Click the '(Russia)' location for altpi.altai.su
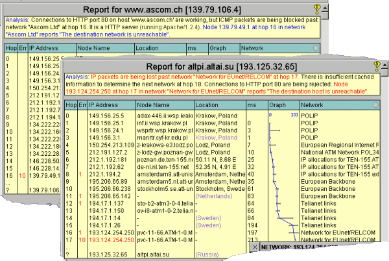The height and width of the screenshot is (261, 389). tap(207, 255)
